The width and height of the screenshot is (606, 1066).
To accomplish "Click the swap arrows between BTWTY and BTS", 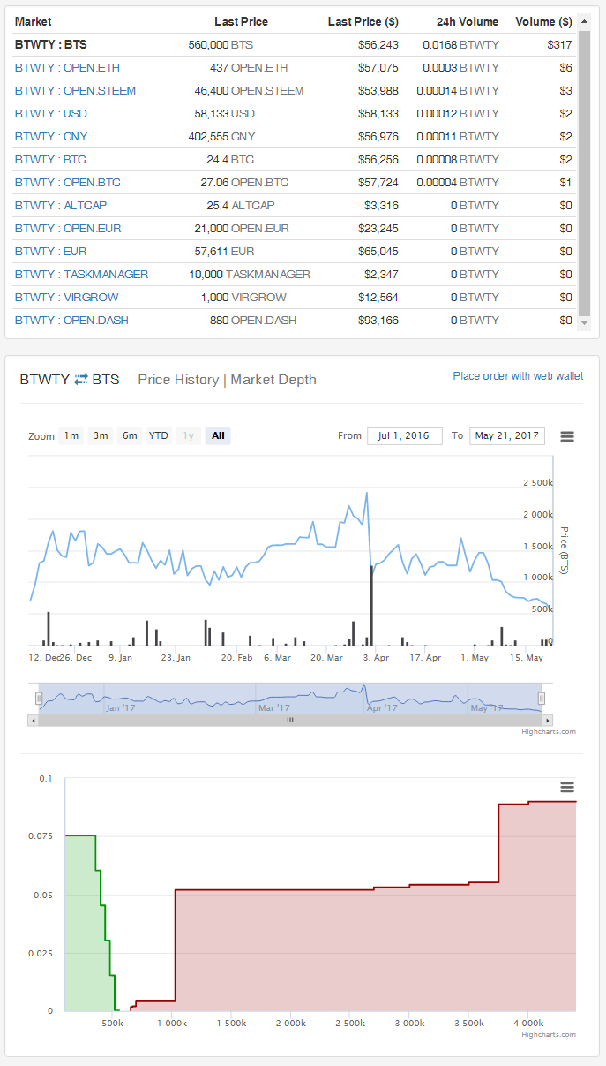I will pos(81,379).
